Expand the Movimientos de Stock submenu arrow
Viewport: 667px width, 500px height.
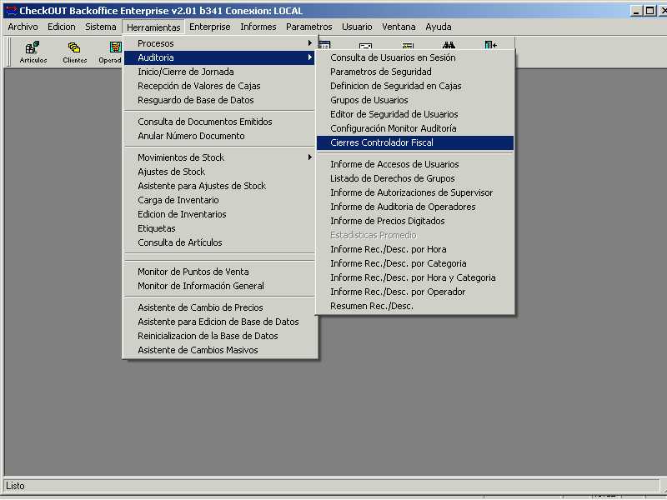click(309, 157)
